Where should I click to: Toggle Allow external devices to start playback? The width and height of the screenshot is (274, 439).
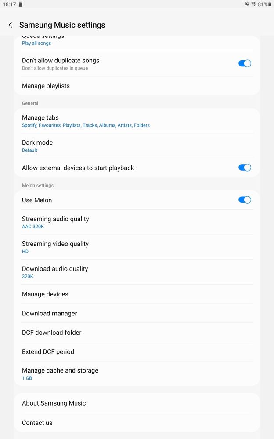245,168
